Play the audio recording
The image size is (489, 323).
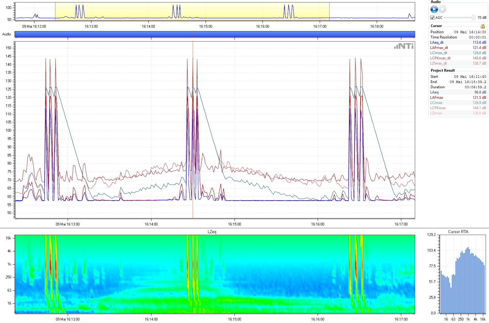pos(434,10)
